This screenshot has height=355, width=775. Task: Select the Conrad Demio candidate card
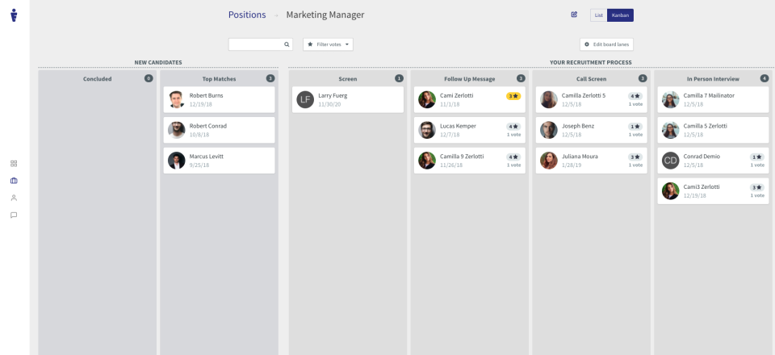point(712,161)
